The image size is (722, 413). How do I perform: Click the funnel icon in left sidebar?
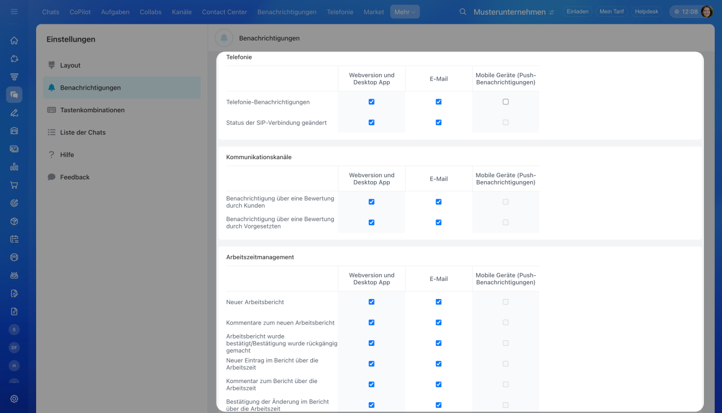pos(14,77)
